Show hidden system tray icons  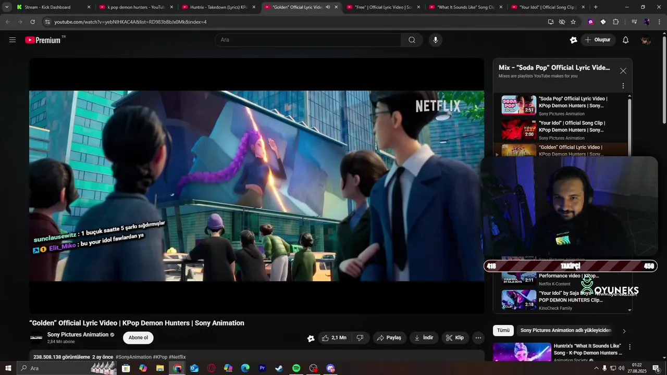pos(596,368)
